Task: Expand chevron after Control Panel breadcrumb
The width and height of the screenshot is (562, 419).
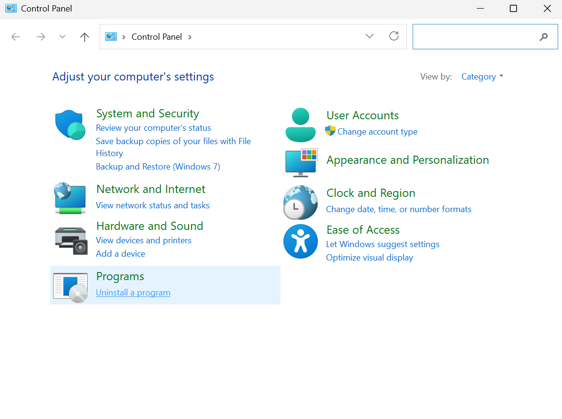Action: point(190,37)
